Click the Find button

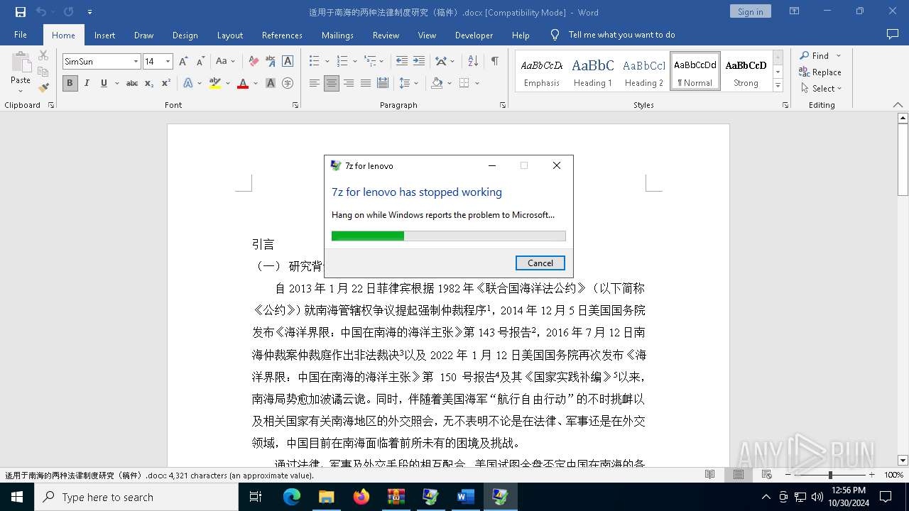814,55
